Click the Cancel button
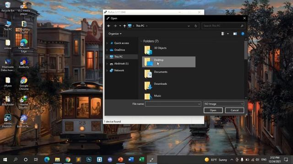This screenshot has width=293, height=164. coord(234,110)
